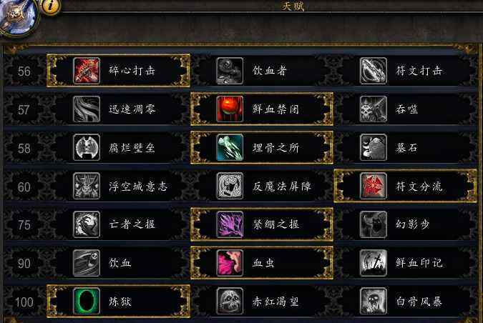
Task: Choose the 符文打击 talent icon
Action: coord(374,71)
